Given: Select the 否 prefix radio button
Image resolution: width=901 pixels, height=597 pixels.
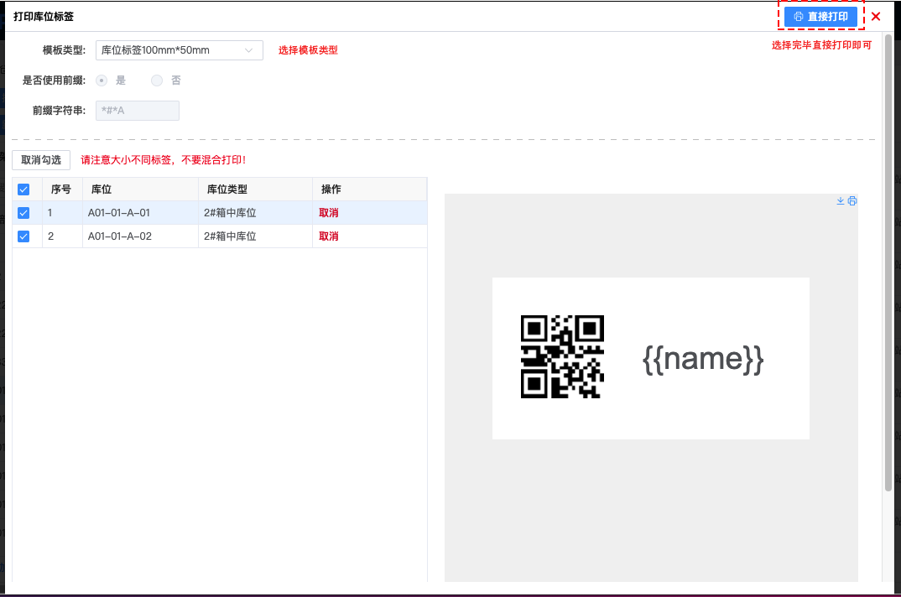Looking at the screenshot, I should (x=157, y=80).
